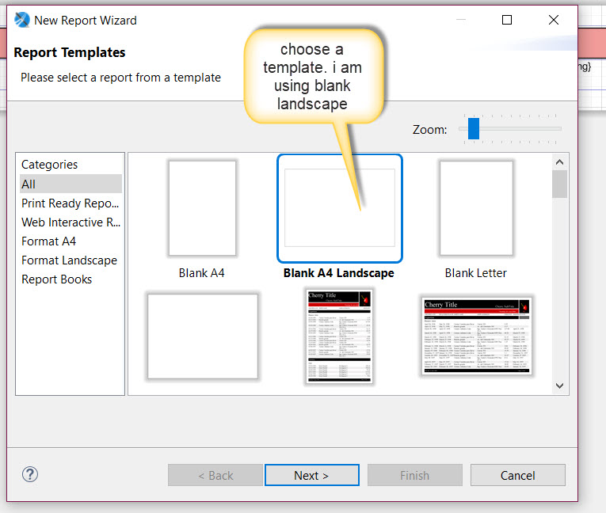606x513 pixels.
Task: Select the Blank A4 Landscape template
Action: coord(339,209)
